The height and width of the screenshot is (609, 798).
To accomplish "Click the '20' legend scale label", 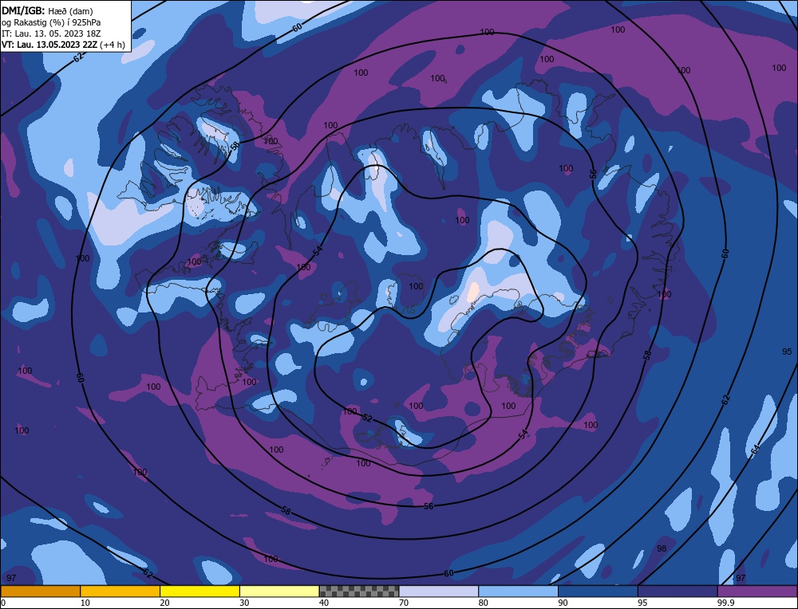I will (x=165, y=603).
